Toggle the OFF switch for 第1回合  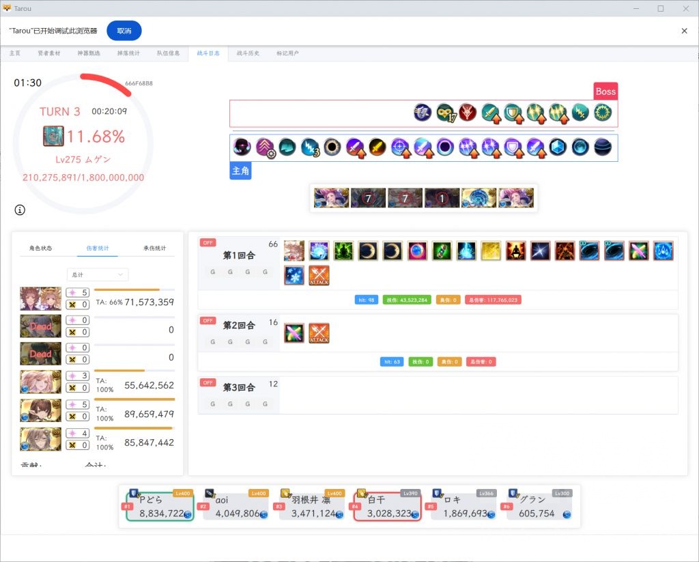tap(208, 242)
